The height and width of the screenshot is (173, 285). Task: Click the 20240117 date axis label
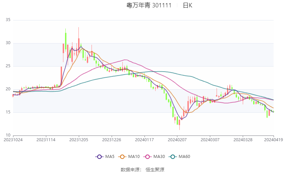point(145,140)
